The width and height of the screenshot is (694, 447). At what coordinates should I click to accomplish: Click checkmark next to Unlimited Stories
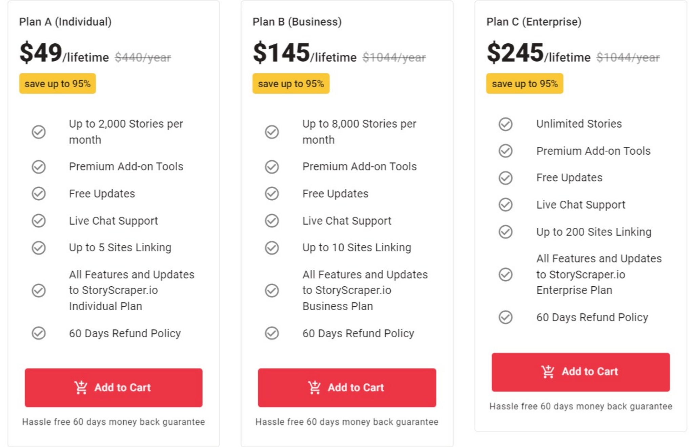(505, 124)
